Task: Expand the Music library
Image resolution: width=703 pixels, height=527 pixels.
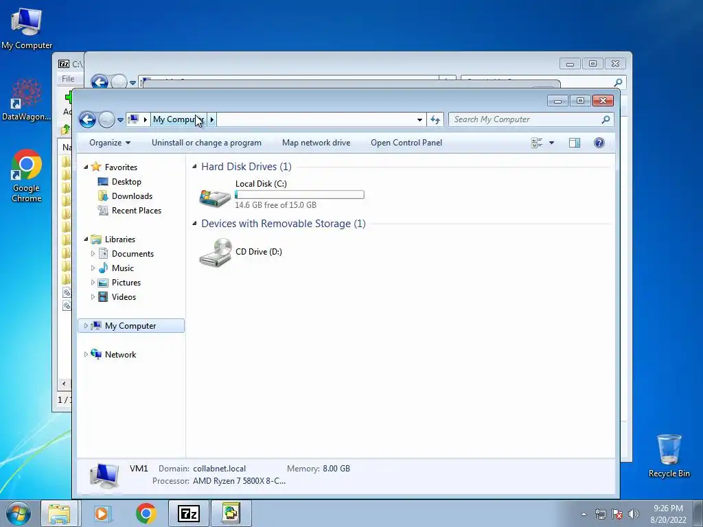Action: [x=93, y=268]
